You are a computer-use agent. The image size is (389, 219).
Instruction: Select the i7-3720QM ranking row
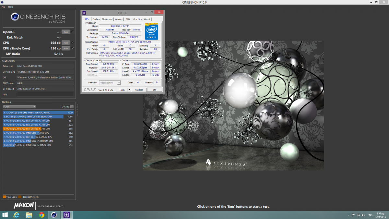38,137
